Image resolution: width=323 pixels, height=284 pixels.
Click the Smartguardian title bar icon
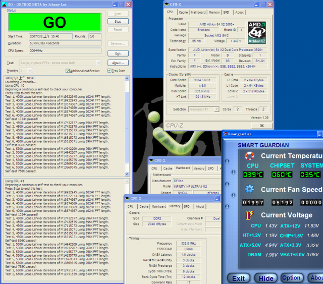(225, 134)
